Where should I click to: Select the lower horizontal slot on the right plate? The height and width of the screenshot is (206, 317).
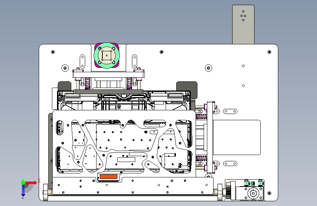[x=230, y=163]
